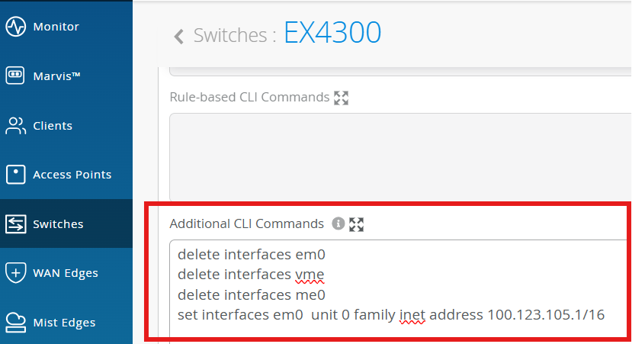Navigate to Access Points page

coord(72,175)
